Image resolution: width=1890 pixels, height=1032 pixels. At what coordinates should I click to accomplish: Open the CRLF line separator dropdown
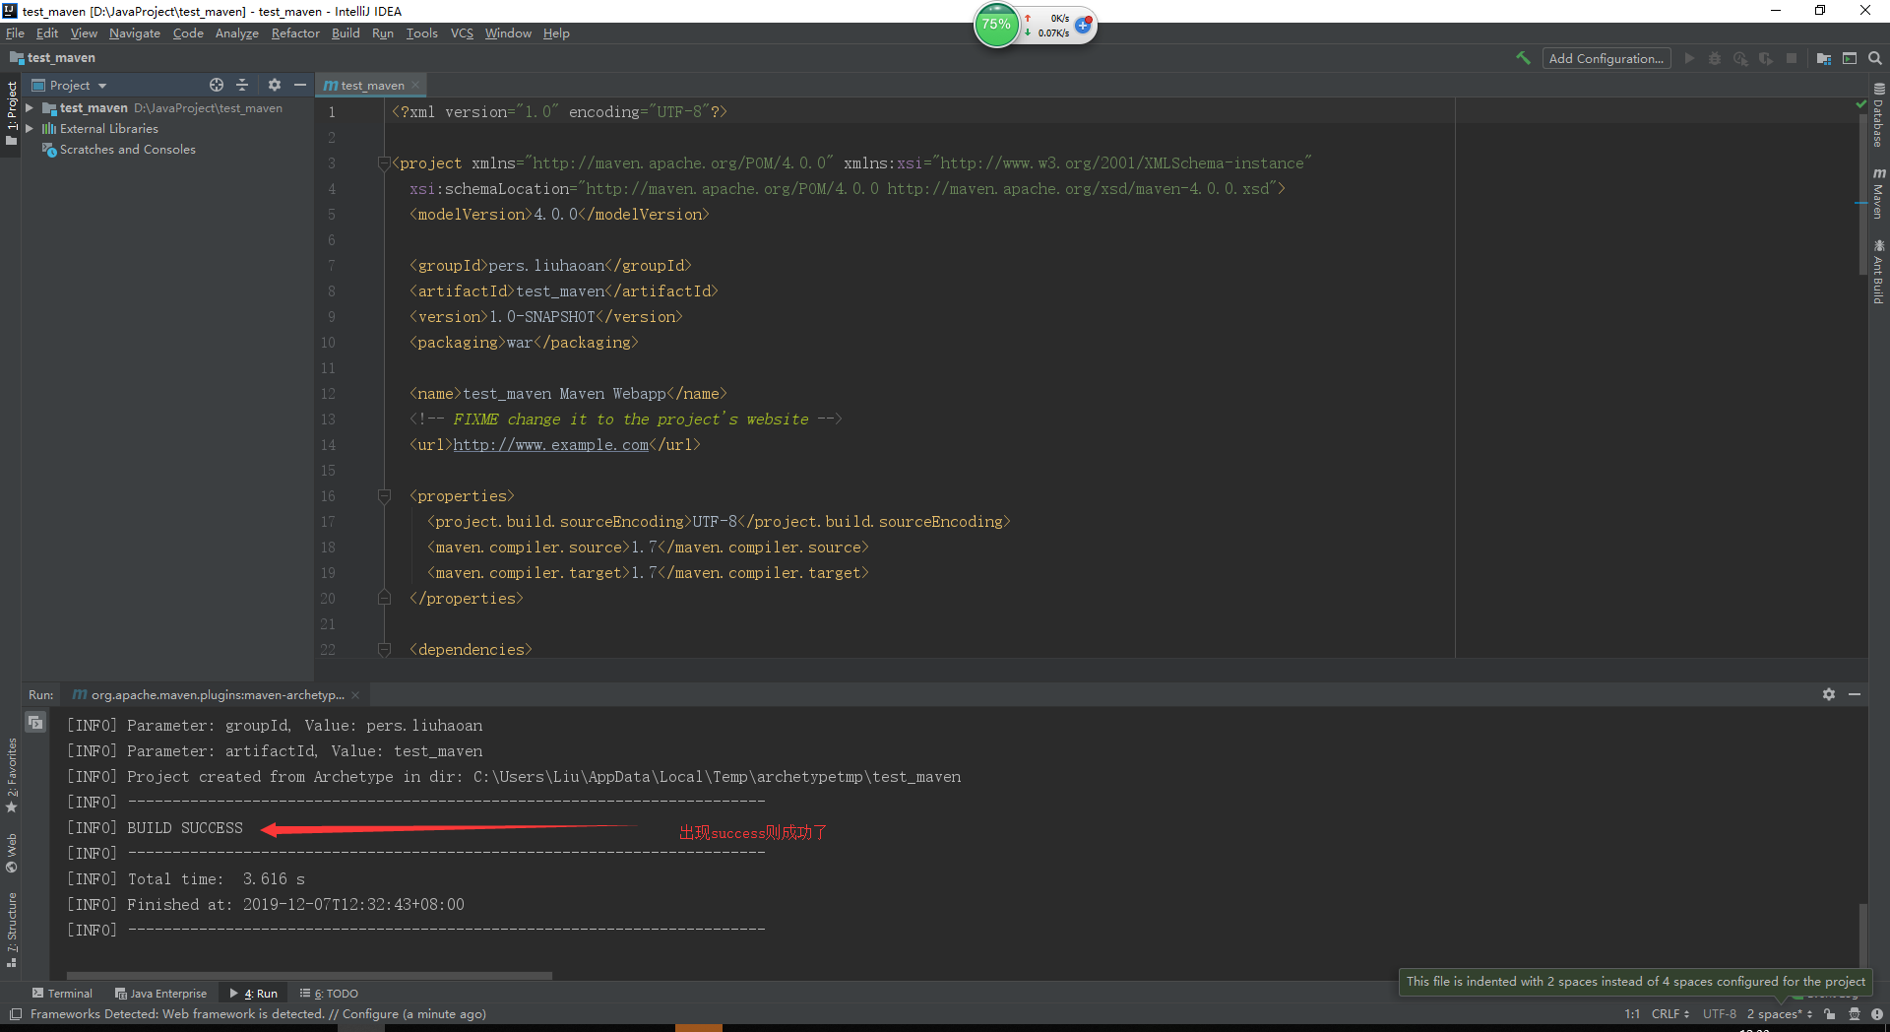(x=1670, y=1014)
